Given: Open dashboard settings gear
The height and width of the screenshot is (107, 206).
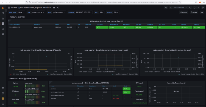Looking at the screenshot, I should coord(166,8).
